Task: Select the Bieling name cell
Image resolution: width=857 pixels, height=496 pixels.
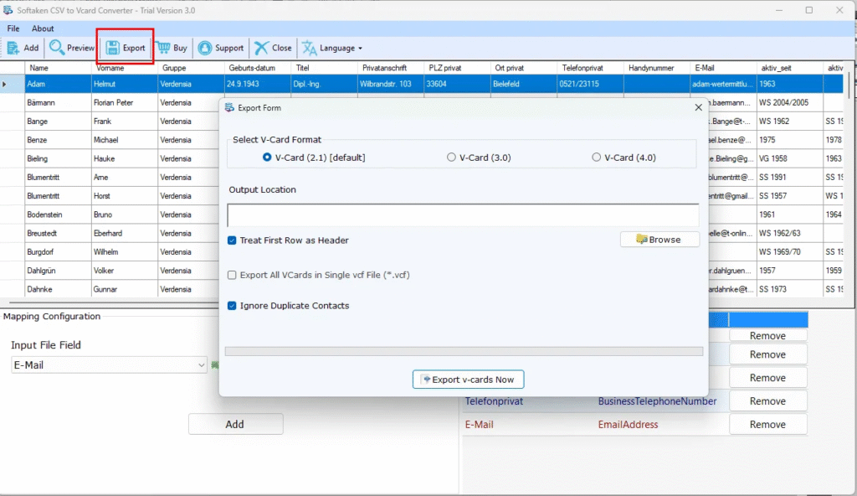Action: [x=58, y=158]
